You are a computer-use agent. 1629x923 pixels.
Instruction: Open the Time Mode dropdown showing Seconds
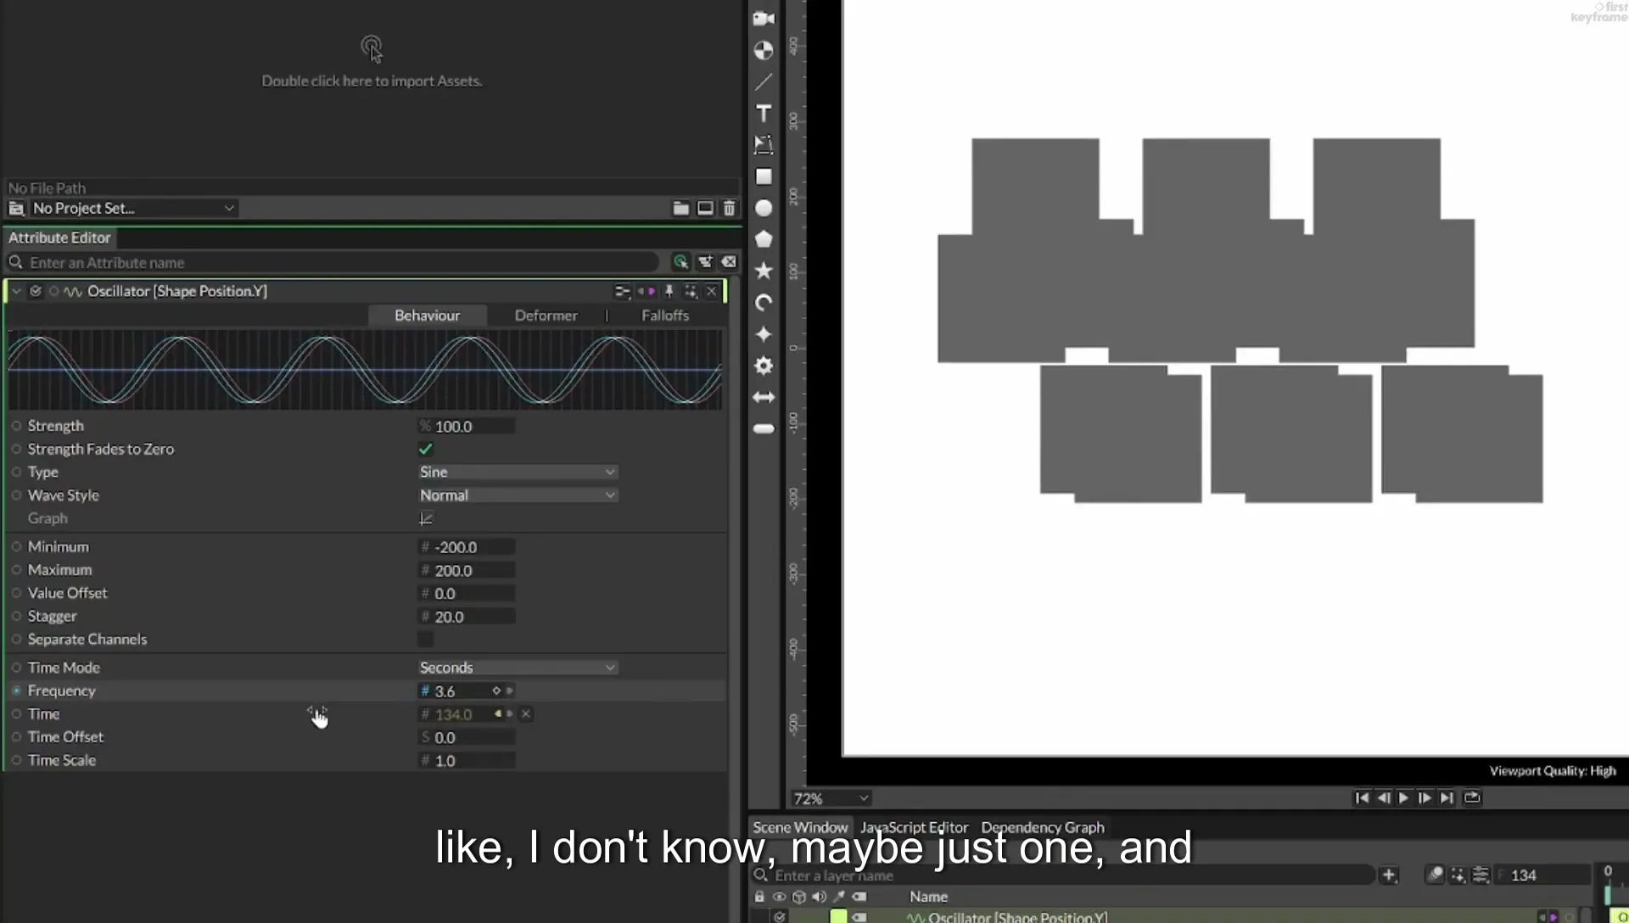(x=518, y=668)
